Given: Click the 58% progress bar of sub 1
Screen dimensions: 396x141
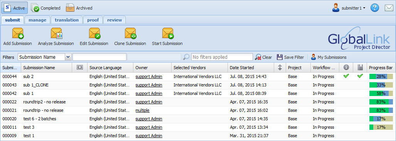Looking at the screenshot, I should click(x=381, y=93).
